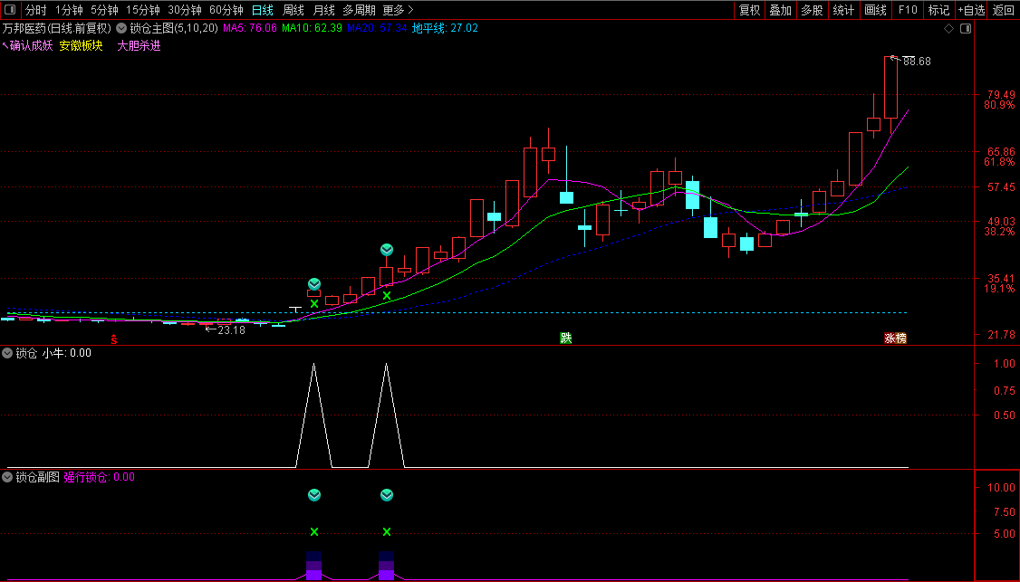Open the 多股 multi-stock view
The height and width of the screenshot is (582, 1020).
[812, 10]
